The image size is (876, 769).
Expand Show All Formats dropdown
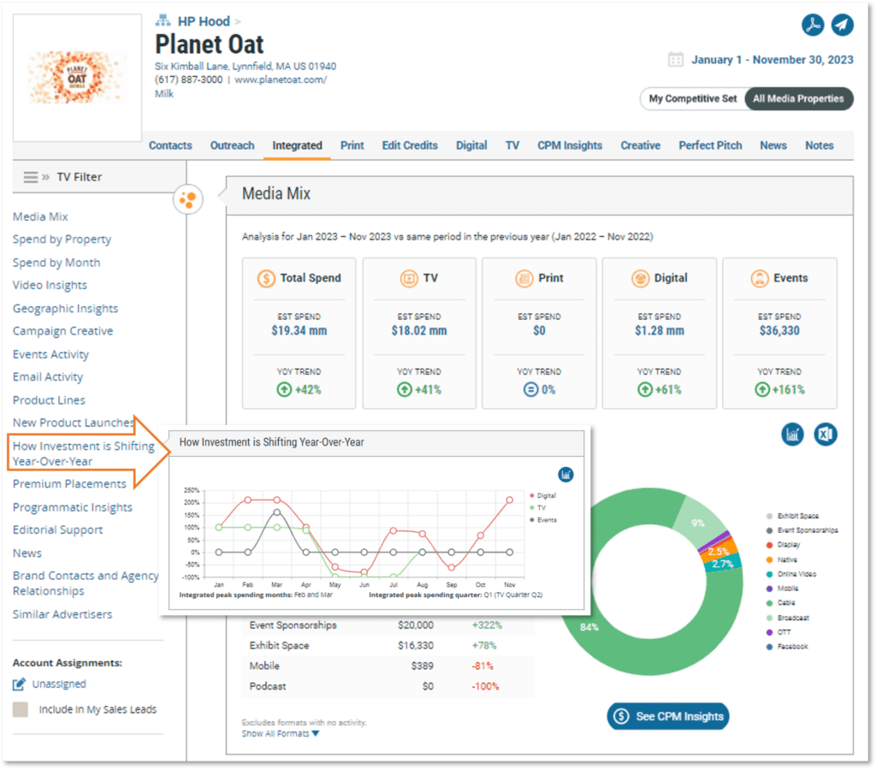click(281, 734)
